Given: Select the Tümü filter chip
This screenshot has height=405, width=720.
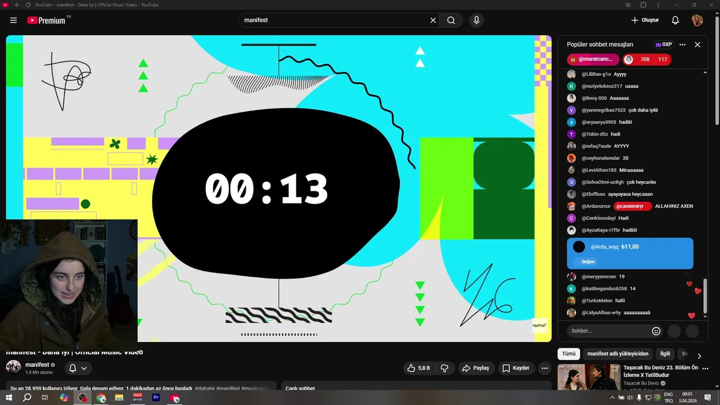Looking at the screenshot, I should (569, 354).
